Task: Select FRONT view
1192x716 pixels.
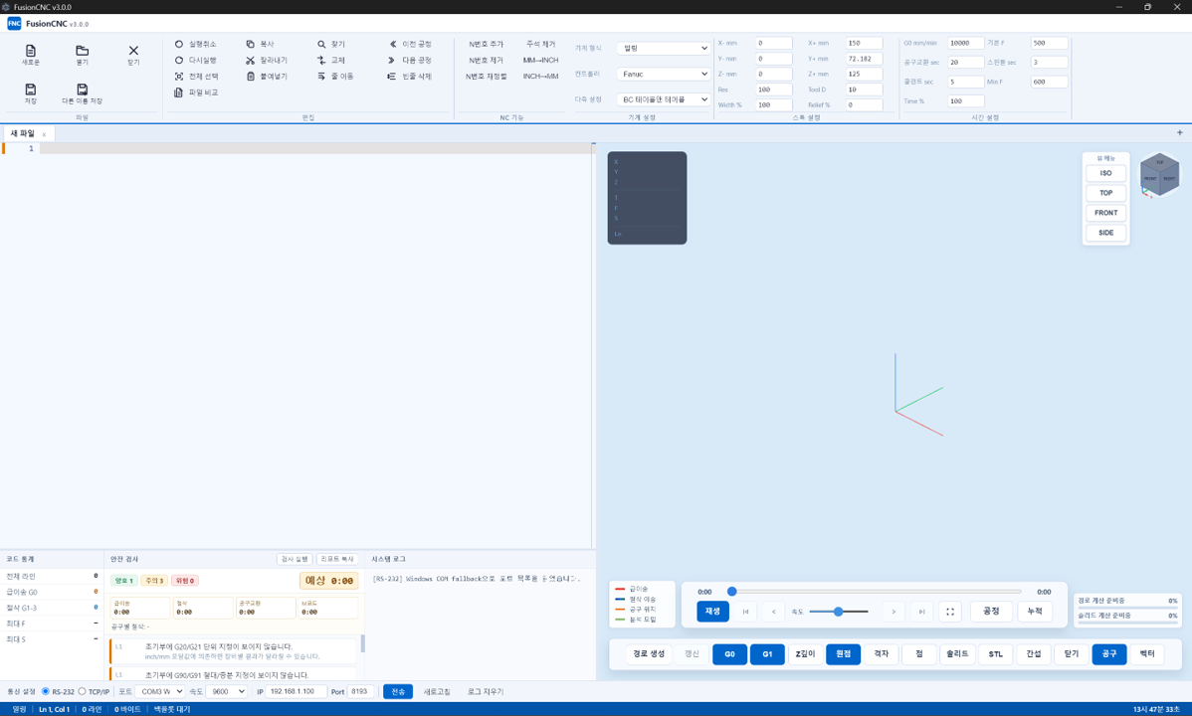Action: pyautogui.click(x=1105, y=213)
